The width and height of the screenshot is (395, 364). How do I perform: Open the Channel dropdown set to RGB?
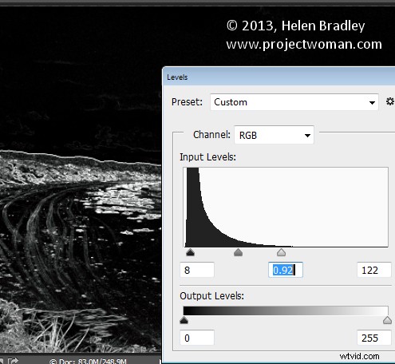[274, 135]
